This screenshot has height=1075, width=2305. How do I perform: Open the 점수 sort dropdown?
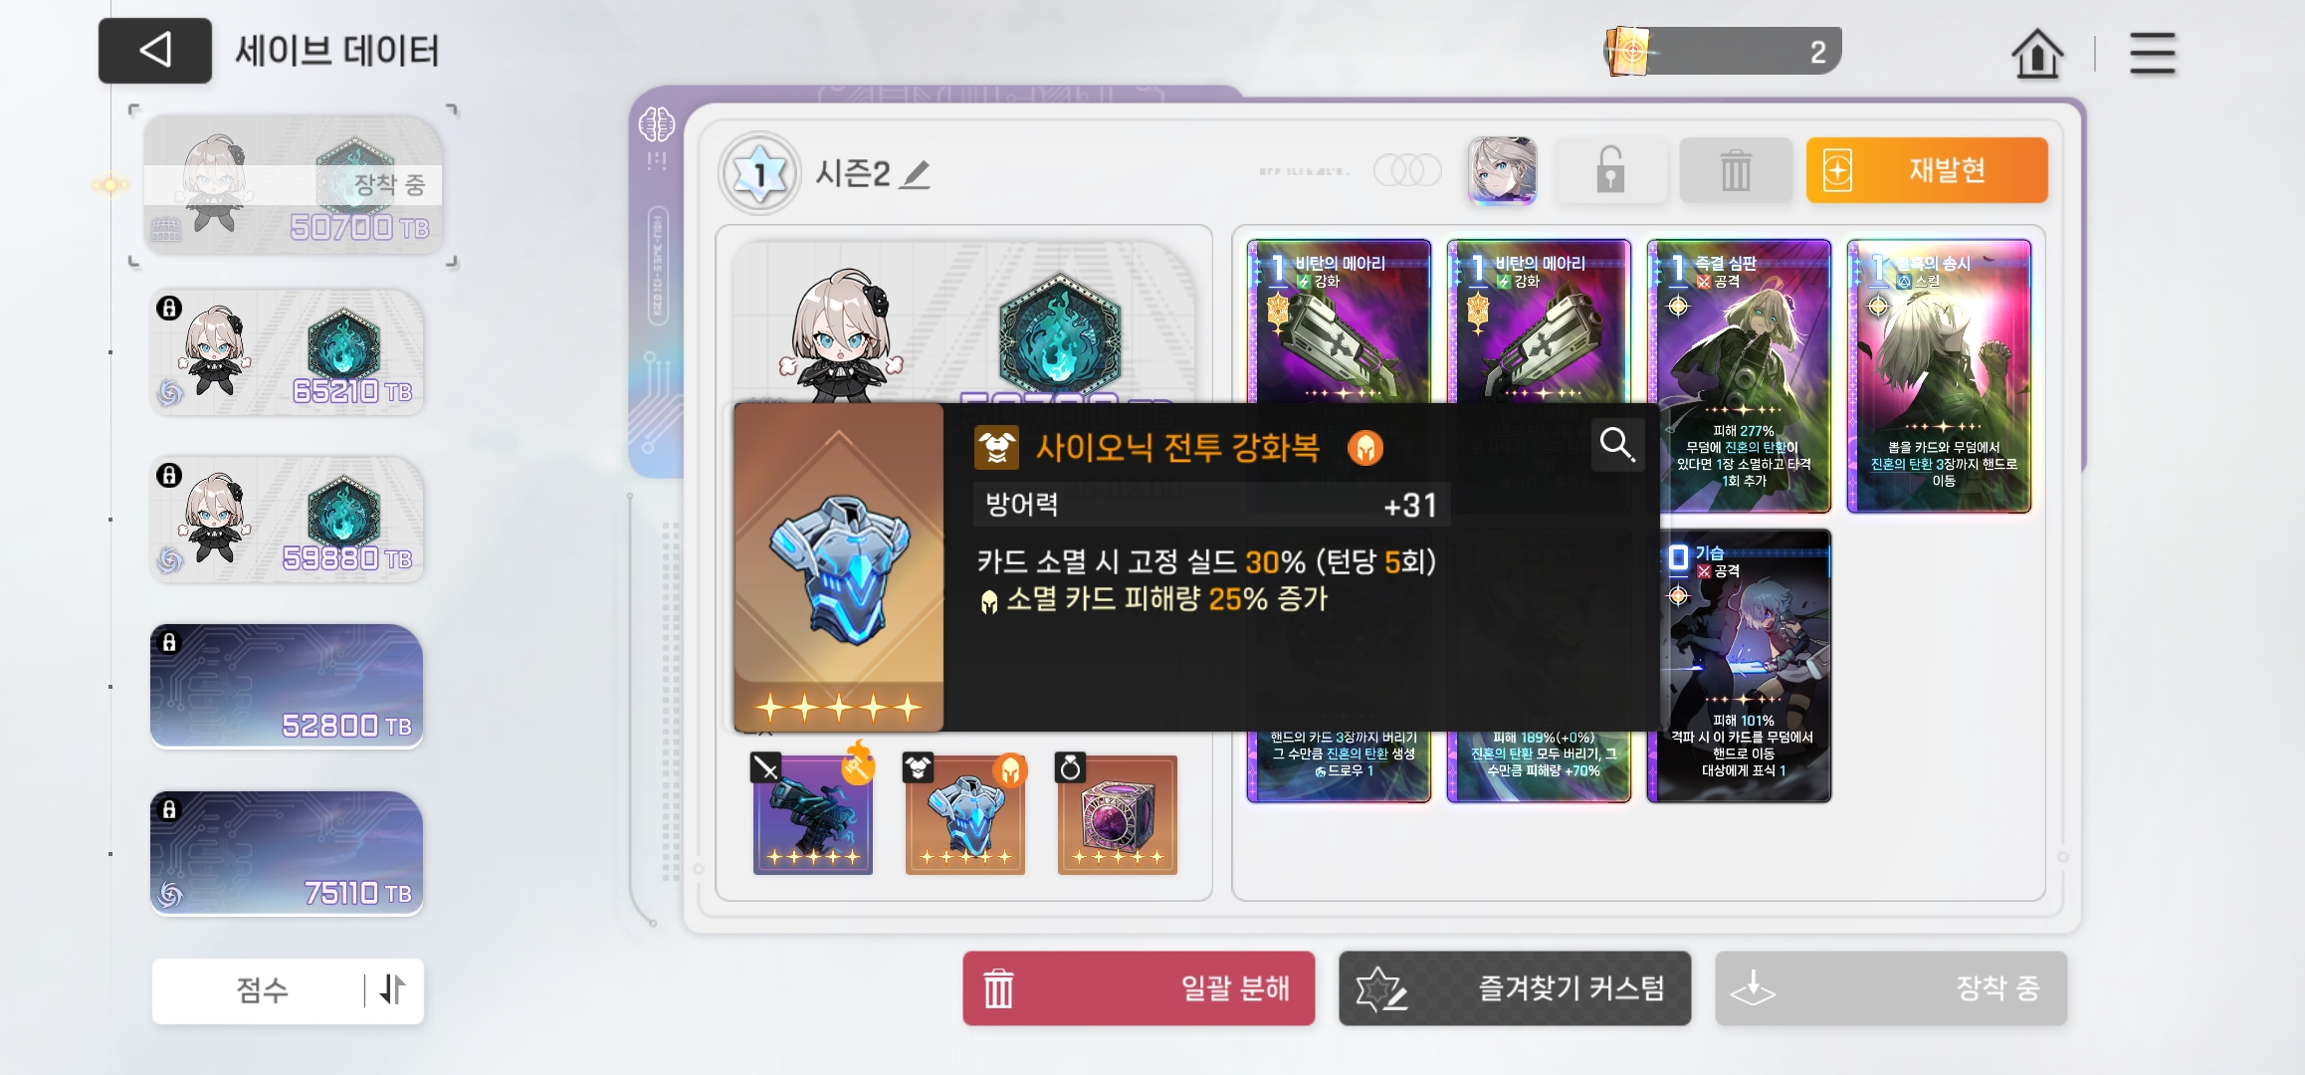[261, 990]
